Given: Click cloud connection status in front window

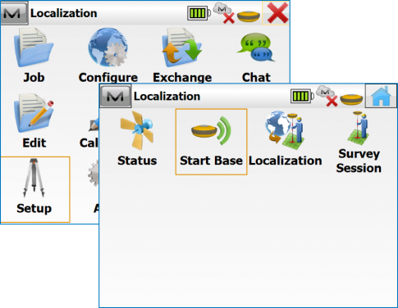Looking at the screenshot, I should point(327,96).
